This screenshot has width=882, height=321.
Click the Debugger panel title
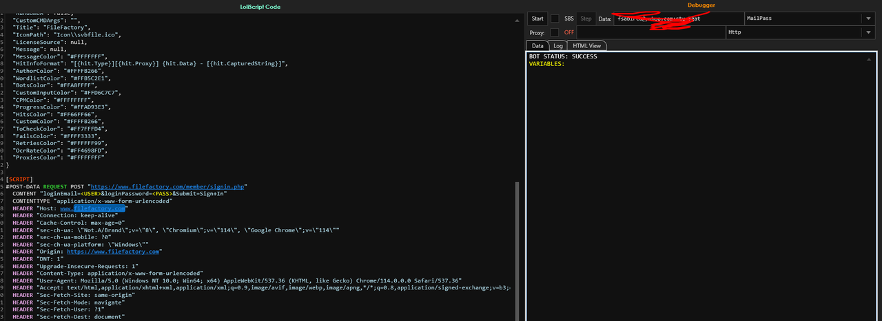(701, 5)
